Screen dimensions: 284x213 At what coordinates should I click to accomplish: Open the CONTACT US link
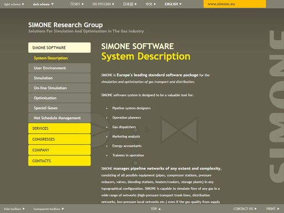coord(245,209)
